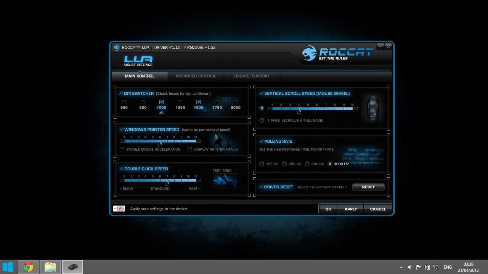
Task: Click the 1000 DPI value label
Action: 161,108
